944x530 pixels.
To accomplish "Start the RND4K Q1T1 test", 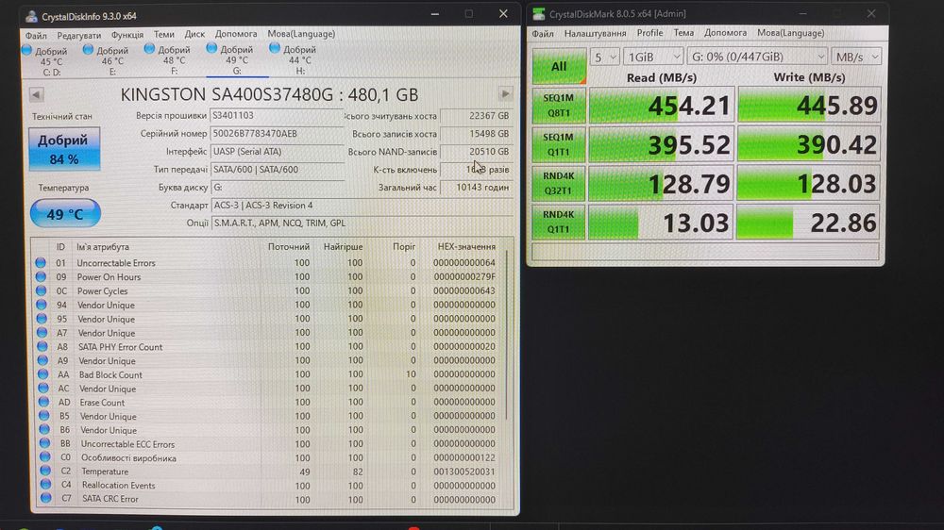I will 558,222.
